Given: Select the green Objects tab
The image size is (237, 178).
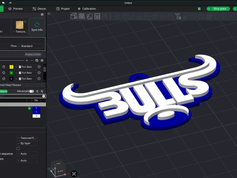Looking at the screenshot, I should [3, 91].
